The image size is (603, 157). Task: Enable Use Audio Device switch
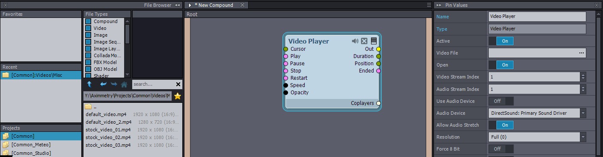[x=501, y=101]
